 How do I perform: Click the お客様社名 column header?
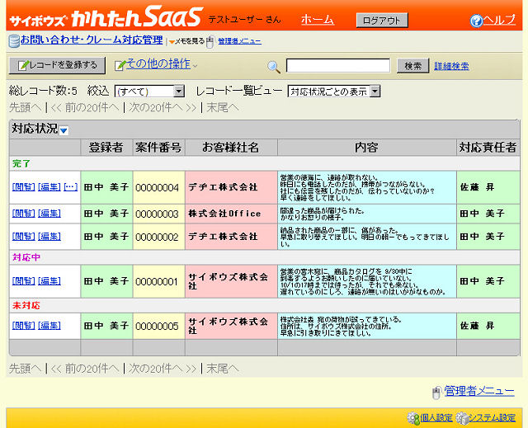(x=231, y=148)
